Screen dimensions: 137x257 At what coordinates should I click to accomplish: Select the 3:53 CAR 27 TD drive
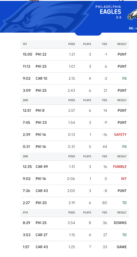75,235
